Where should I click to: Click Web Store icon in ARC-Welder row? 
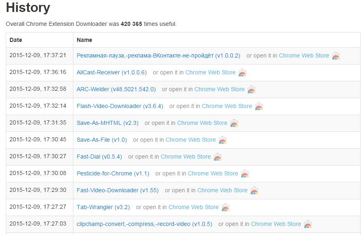pos(251,90)
